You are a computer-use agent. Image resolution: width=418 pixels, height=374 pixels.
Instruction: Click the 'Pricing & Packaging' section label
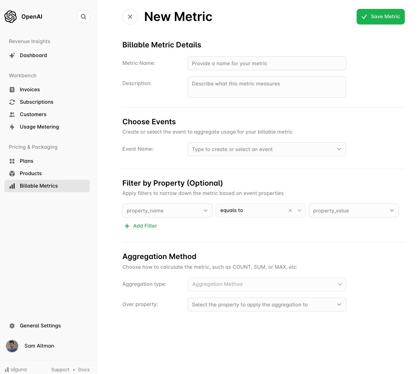[x=33, y=147]
